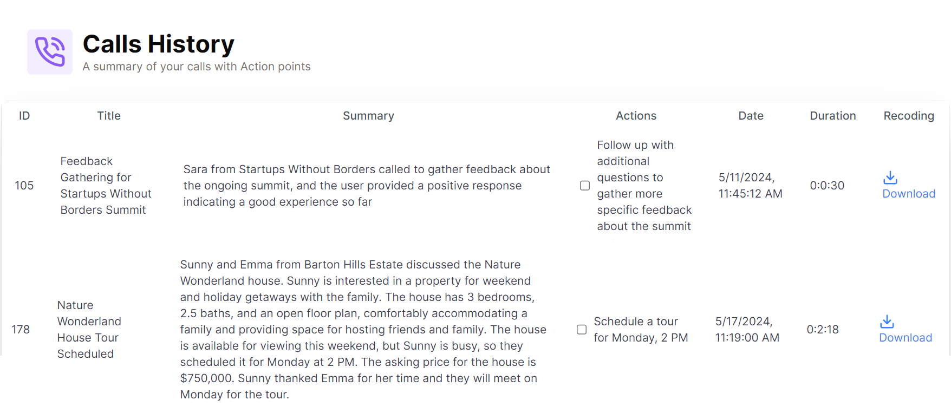The width and height of the screenshot is (951, 413).
Task: Click the Calls History page heading
Action: 159,44
